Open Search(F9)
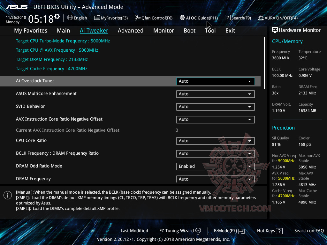The width and height of the screenshot is (327, 245). tap(238, 18)
